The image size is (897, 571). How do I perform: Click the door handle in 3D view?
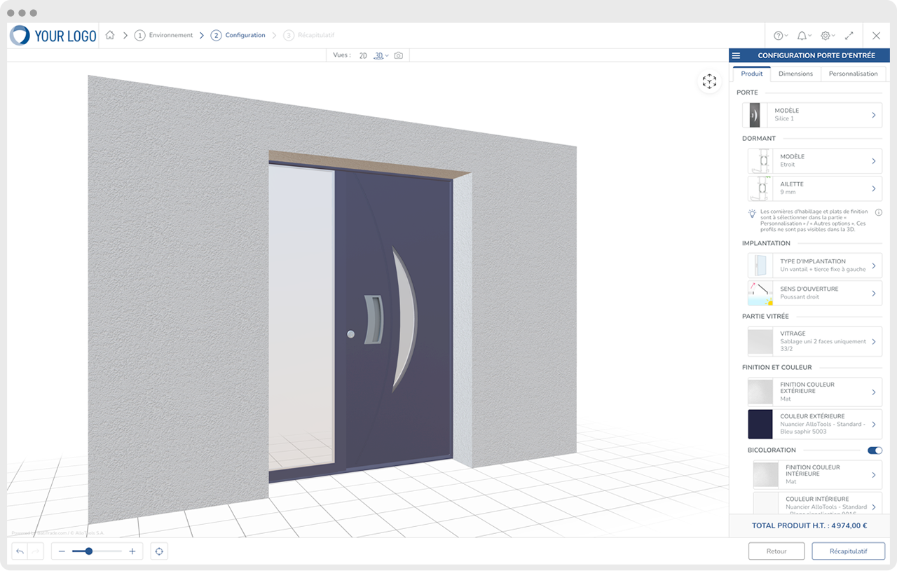374,319
